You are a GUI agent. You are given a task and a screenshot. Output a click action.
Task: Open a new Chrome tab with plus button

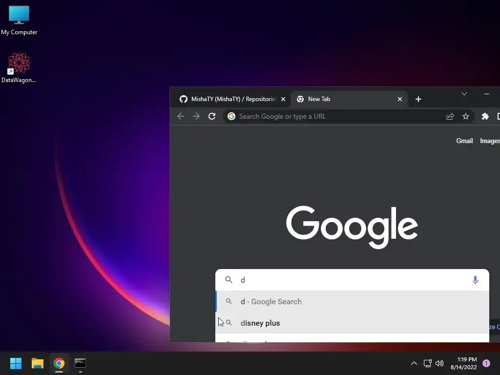click(418, 99)
